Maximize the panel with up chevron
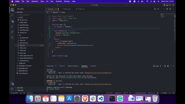The image size is (185, 104). click(x=171, y=66)
